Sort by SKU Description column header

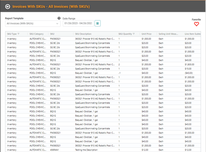(83, 34)
